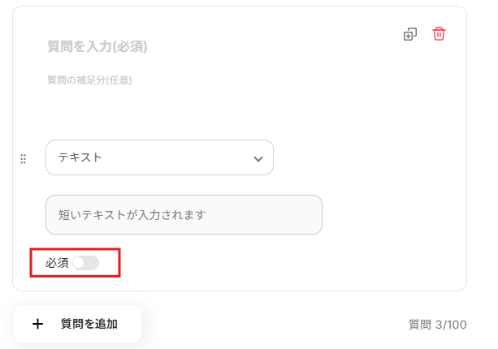Click the chevron arrow in the テキスト selector
Viewport: 498px width, 349px height.
click(x=258, y=158)
